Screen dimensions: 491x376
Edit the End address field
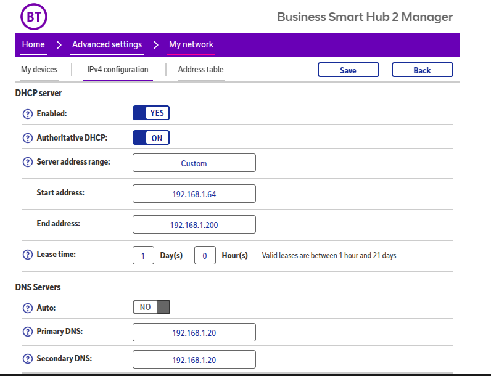point(194,224)
